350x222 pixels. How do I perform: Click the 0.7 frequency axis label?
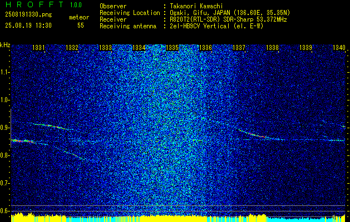click(5, 183)
